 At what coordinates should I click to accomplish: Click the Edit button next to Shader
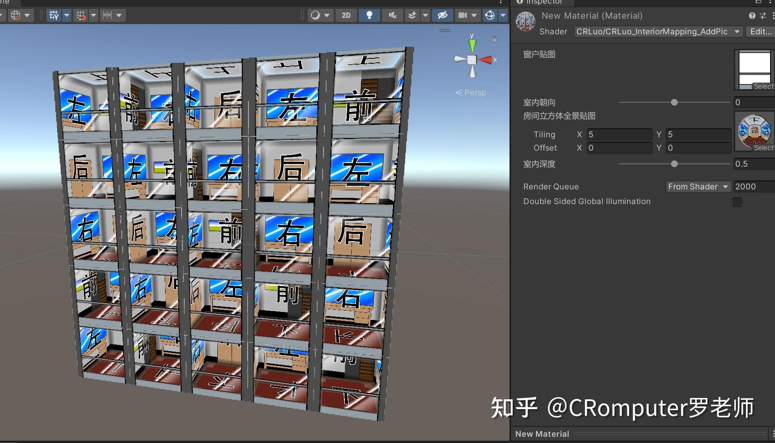click(x=760, y=31)
